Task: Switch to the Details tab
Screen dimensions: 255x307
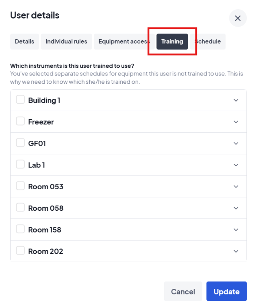Action: click(x=24, y=41)
